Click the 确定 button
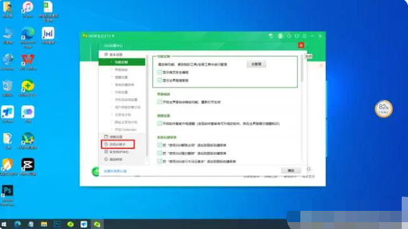This screenshot has height=229, width=408. tap(291, 170)
